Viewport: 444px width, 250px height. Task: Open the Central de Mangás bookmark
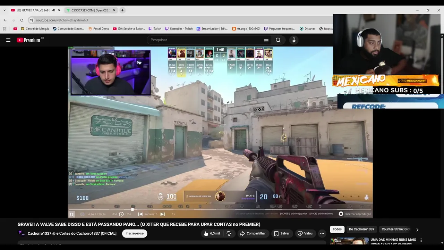click(x=35, y=29)
